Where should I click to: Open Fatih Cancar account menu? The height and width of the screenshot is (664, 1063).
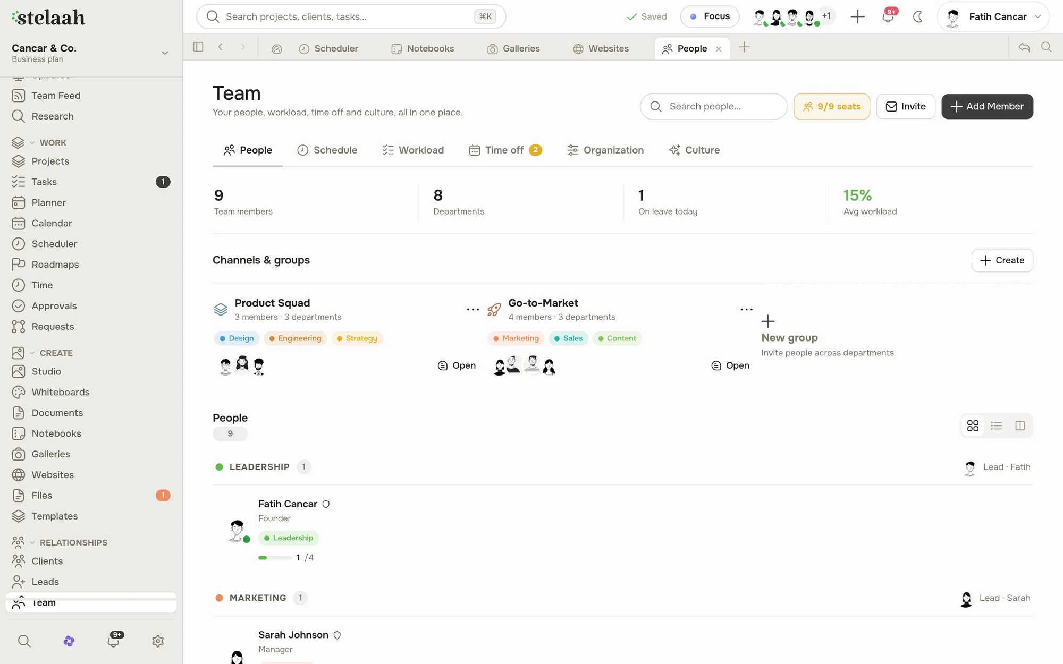click(x=993, y=16)
